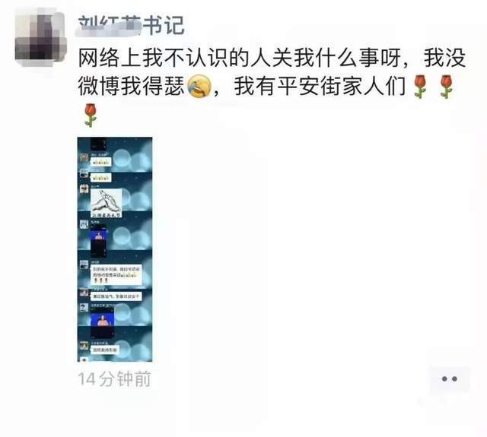Tap the pixelated profile avatar
This screenshot has height=437, width=487.
(40, 37)
